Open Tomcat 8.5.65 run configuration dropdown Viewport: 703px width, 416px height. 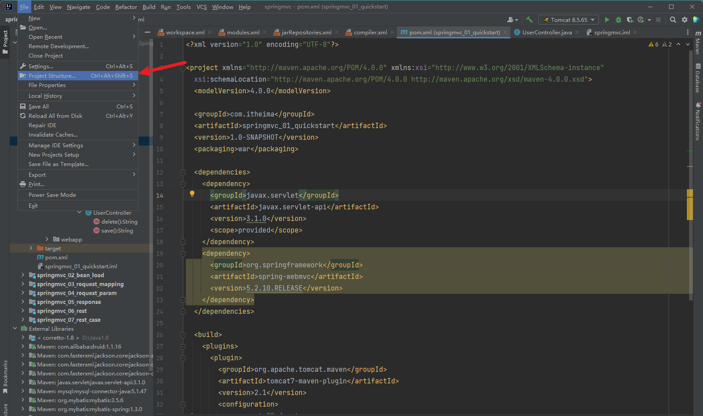569,20
